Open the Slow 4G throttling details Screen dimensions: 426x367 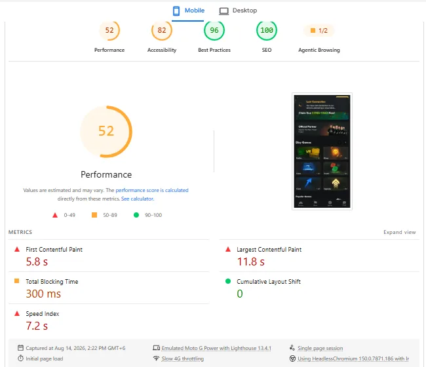(183, 358)
